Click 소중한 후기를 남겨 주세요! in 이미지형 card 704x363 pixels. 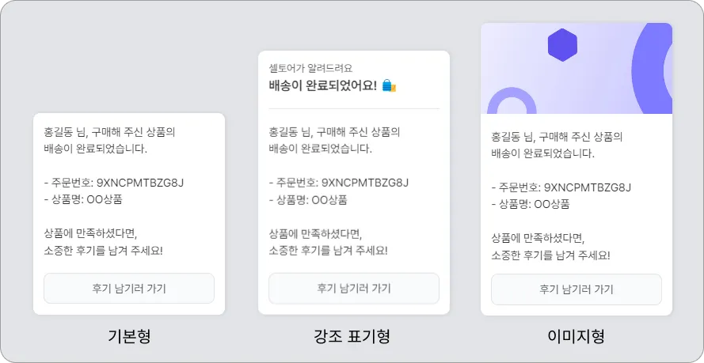(x=550, y=255)
